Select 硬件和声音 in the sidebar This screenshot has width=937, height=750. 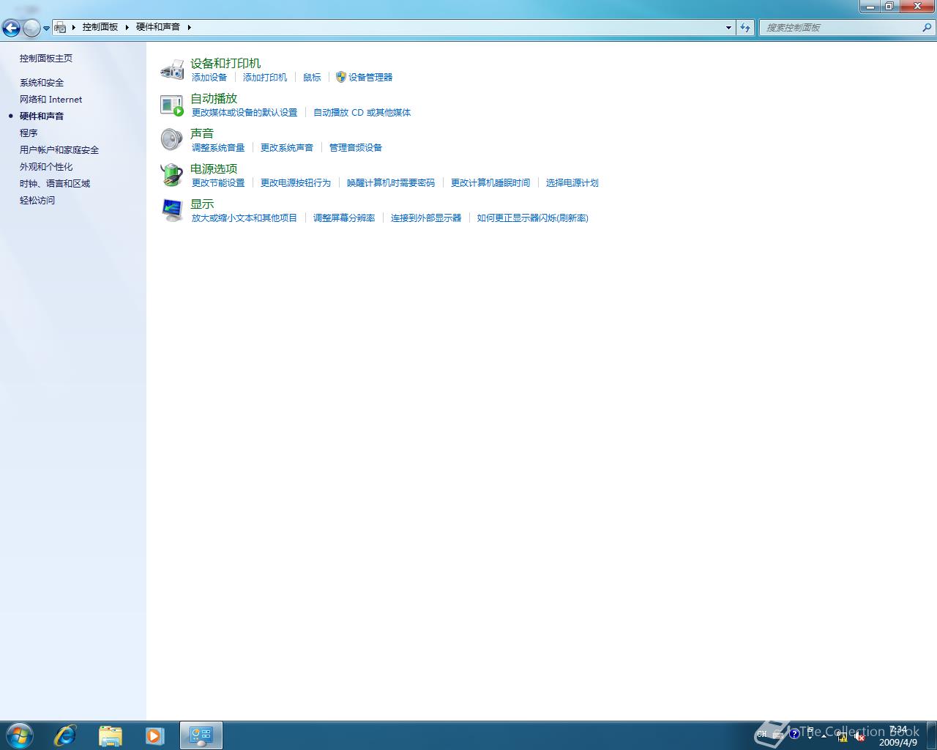tap(42, 116)
